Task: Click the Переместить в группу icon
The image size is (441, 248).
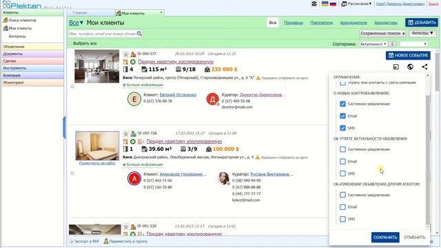Action: click(x=106, y=241)
